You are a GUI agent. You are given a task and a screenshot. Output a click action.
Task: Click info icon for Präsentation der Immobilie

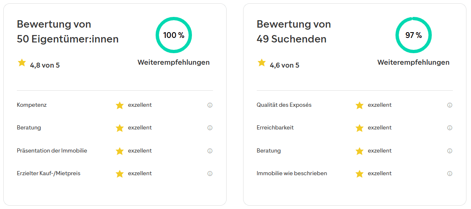click(x=210, y=151)
